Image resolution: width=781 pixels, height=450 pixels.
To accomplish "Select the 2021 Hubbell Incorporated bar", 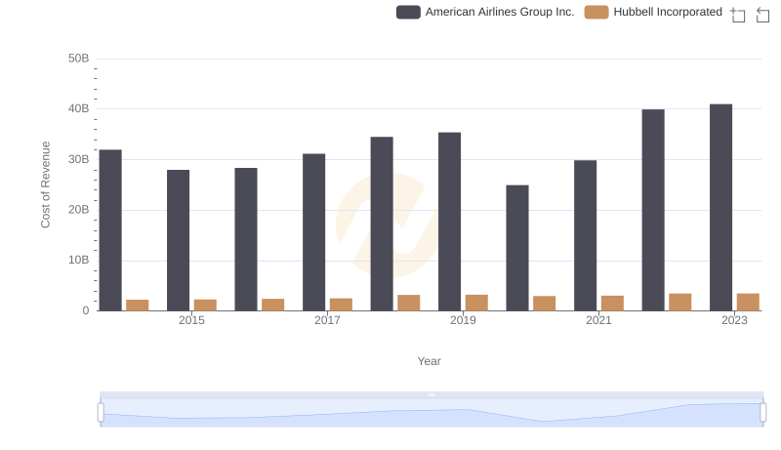I will click(612, 304).
